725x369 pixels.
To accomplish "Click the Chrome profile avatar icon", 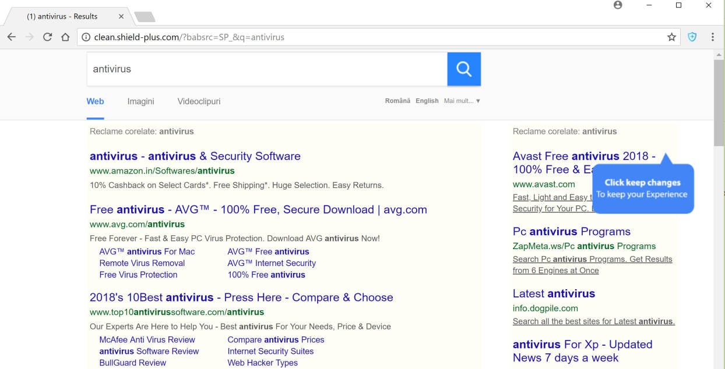I will [618, 5].
